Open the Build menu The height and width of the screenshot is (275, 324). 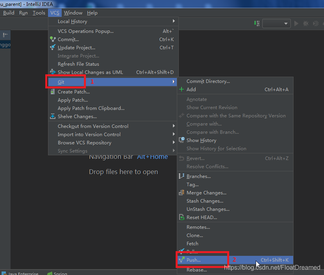(x=9, y=13)
